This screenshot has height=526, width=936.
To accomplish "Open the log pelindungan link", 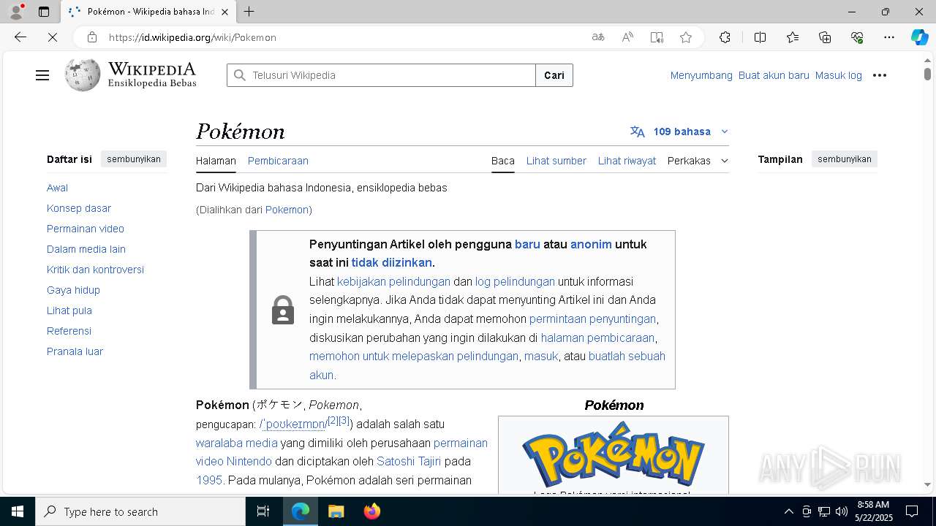I will tap(515, 281).
